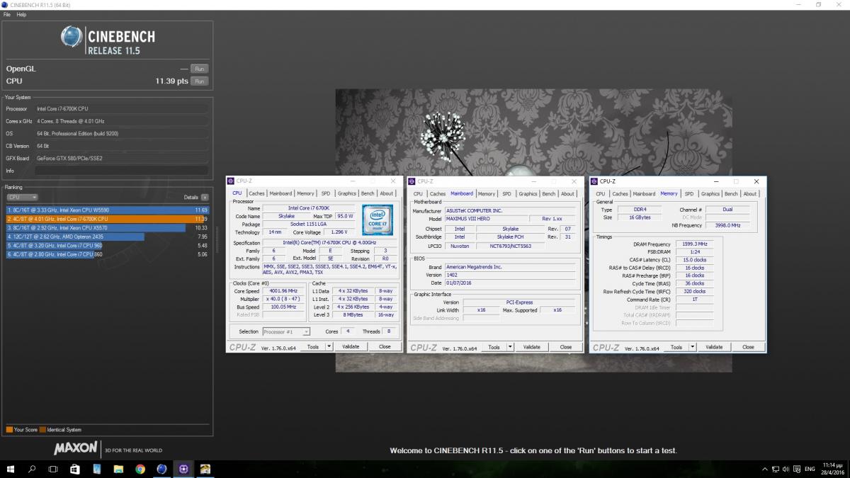The image size is (850, 478).
Task: Launch Google Chrome from taskbar
Action: (x=140, y=469)
